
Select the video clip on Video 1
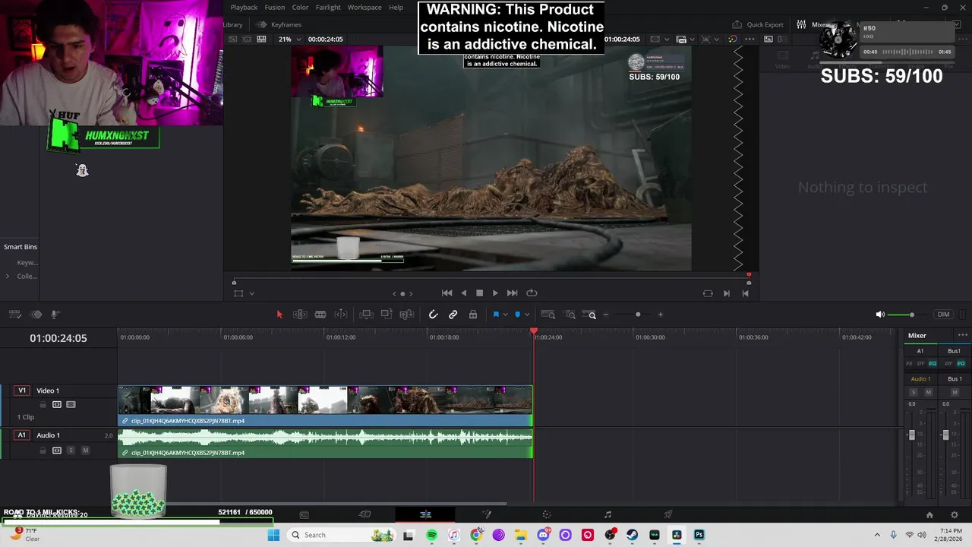pos(325,406)
